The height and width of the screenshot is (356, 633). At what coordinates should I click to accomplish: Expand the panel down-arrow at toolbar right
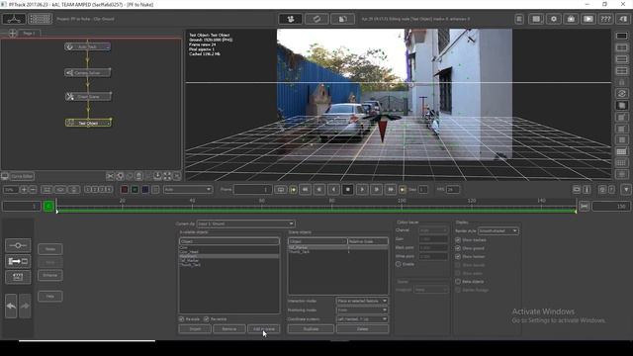pyautogui.click(x=626, y=189)
